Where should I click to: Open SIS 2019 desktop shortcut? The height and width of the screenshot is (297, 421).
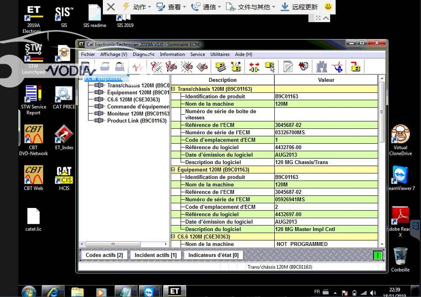(125, 21)
